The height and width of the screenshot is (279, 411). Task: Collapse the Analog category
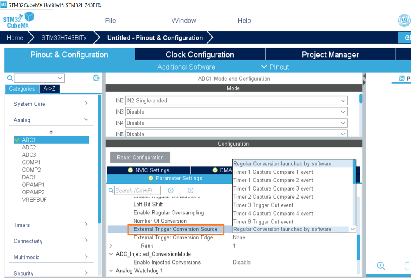tap(51, 120)
